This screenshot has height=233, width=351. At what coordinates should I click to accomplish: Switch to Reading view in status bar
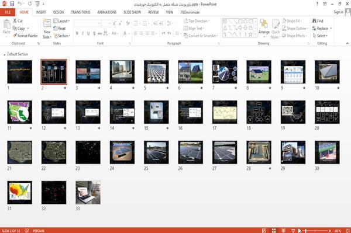click(x=283, y=231)
